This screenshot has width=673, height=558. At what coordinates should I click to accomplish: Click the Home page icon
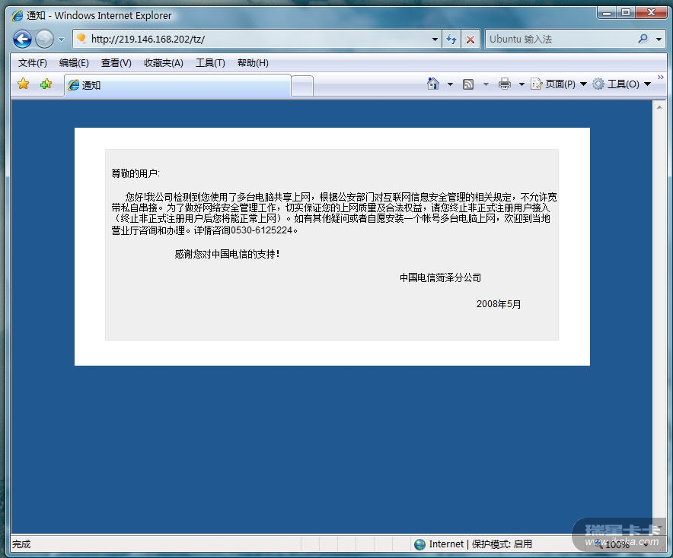pyautogui.click(x=433, y=84)
